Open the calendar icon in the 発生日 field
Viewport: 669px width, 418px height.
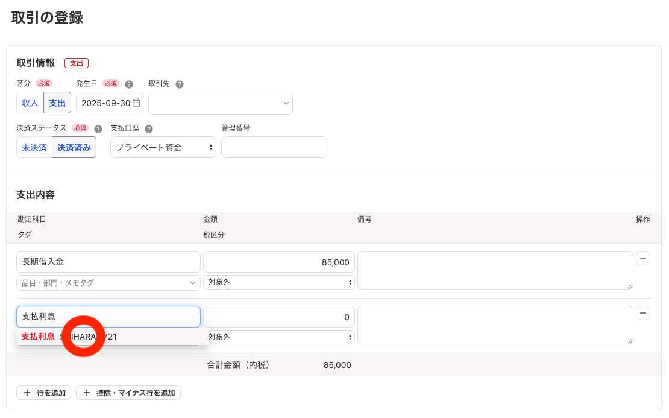[x=137, y=103]
